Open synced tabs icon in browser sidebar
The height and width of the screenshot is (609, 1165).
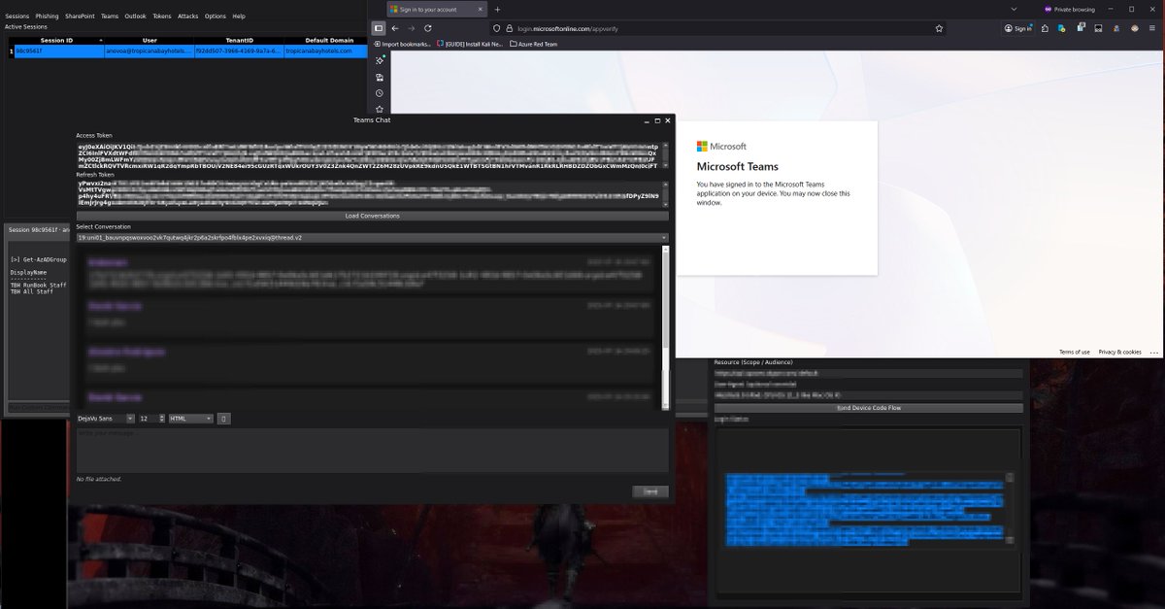click(x=380, y=77)
